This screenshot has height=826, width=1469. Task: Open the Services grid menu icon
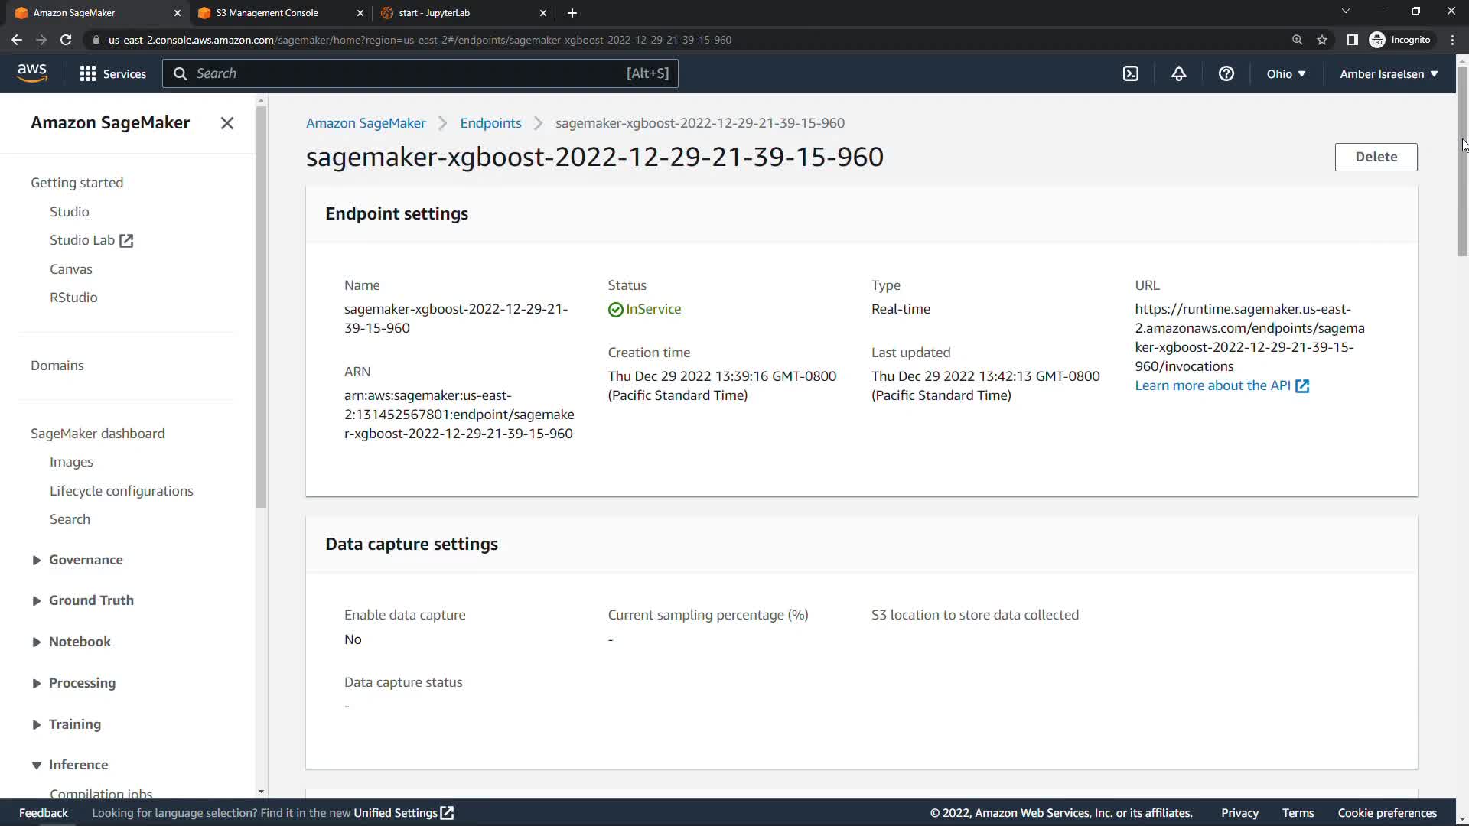coord(88,73)
